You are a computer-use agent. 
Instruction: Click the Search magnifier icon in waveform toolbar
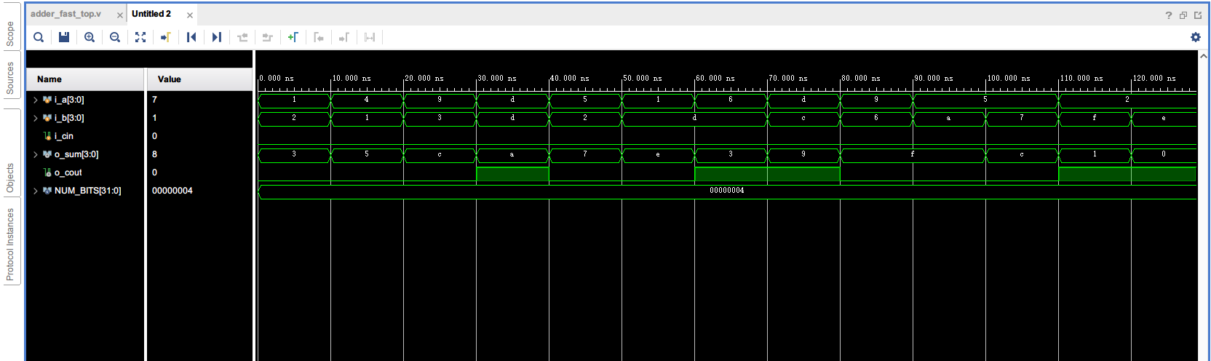[x=39, y=37]
